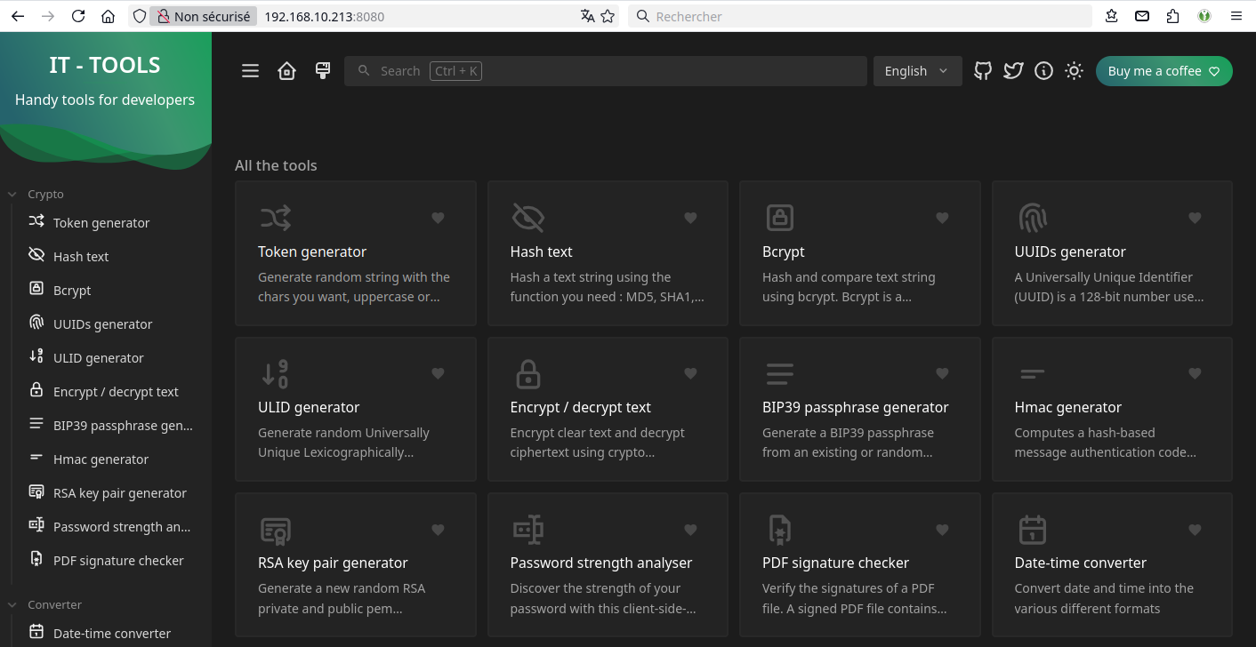
Task: Toggle the dark/light mode sun icon
Action: click(x=1074, y=71)
